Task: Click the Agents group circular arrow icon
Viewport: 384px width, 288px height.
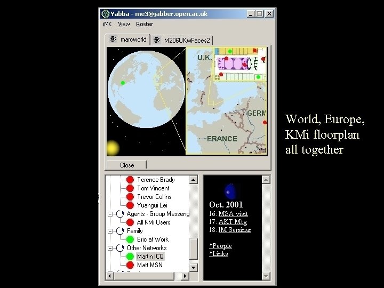Action: click(120, 214)
